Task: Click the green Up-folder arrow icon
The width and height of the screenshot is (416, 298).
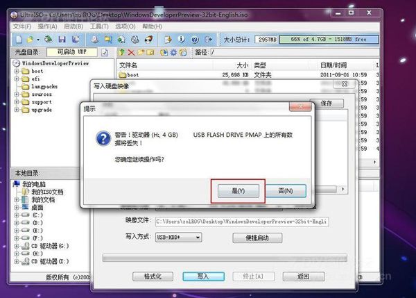Action: [121, 52]
